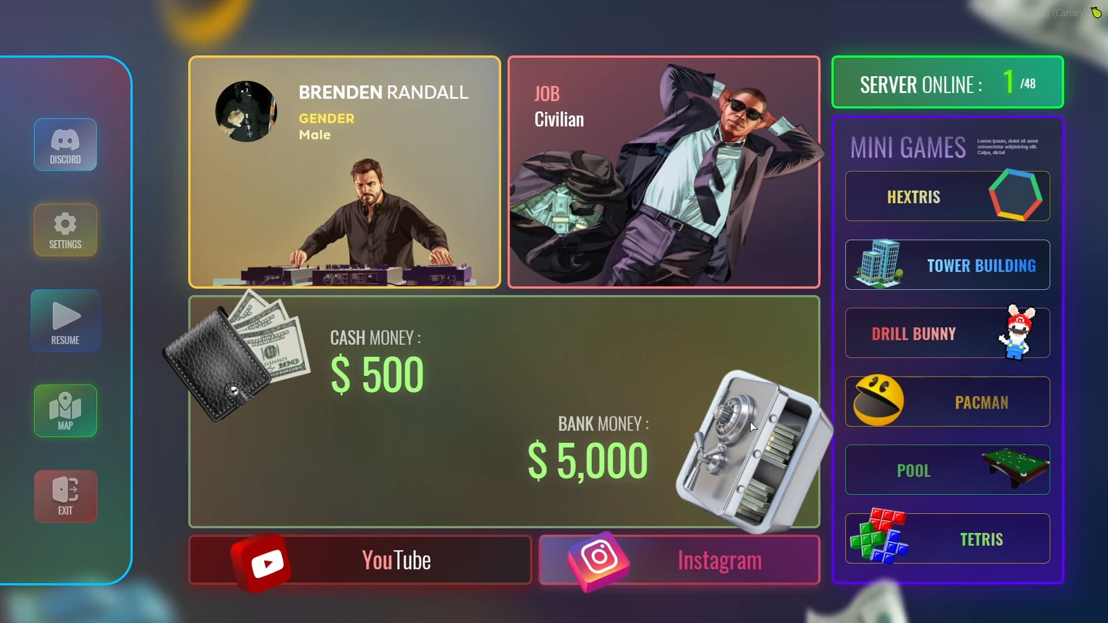Open Settings with the gear icon

pos(65,230)
